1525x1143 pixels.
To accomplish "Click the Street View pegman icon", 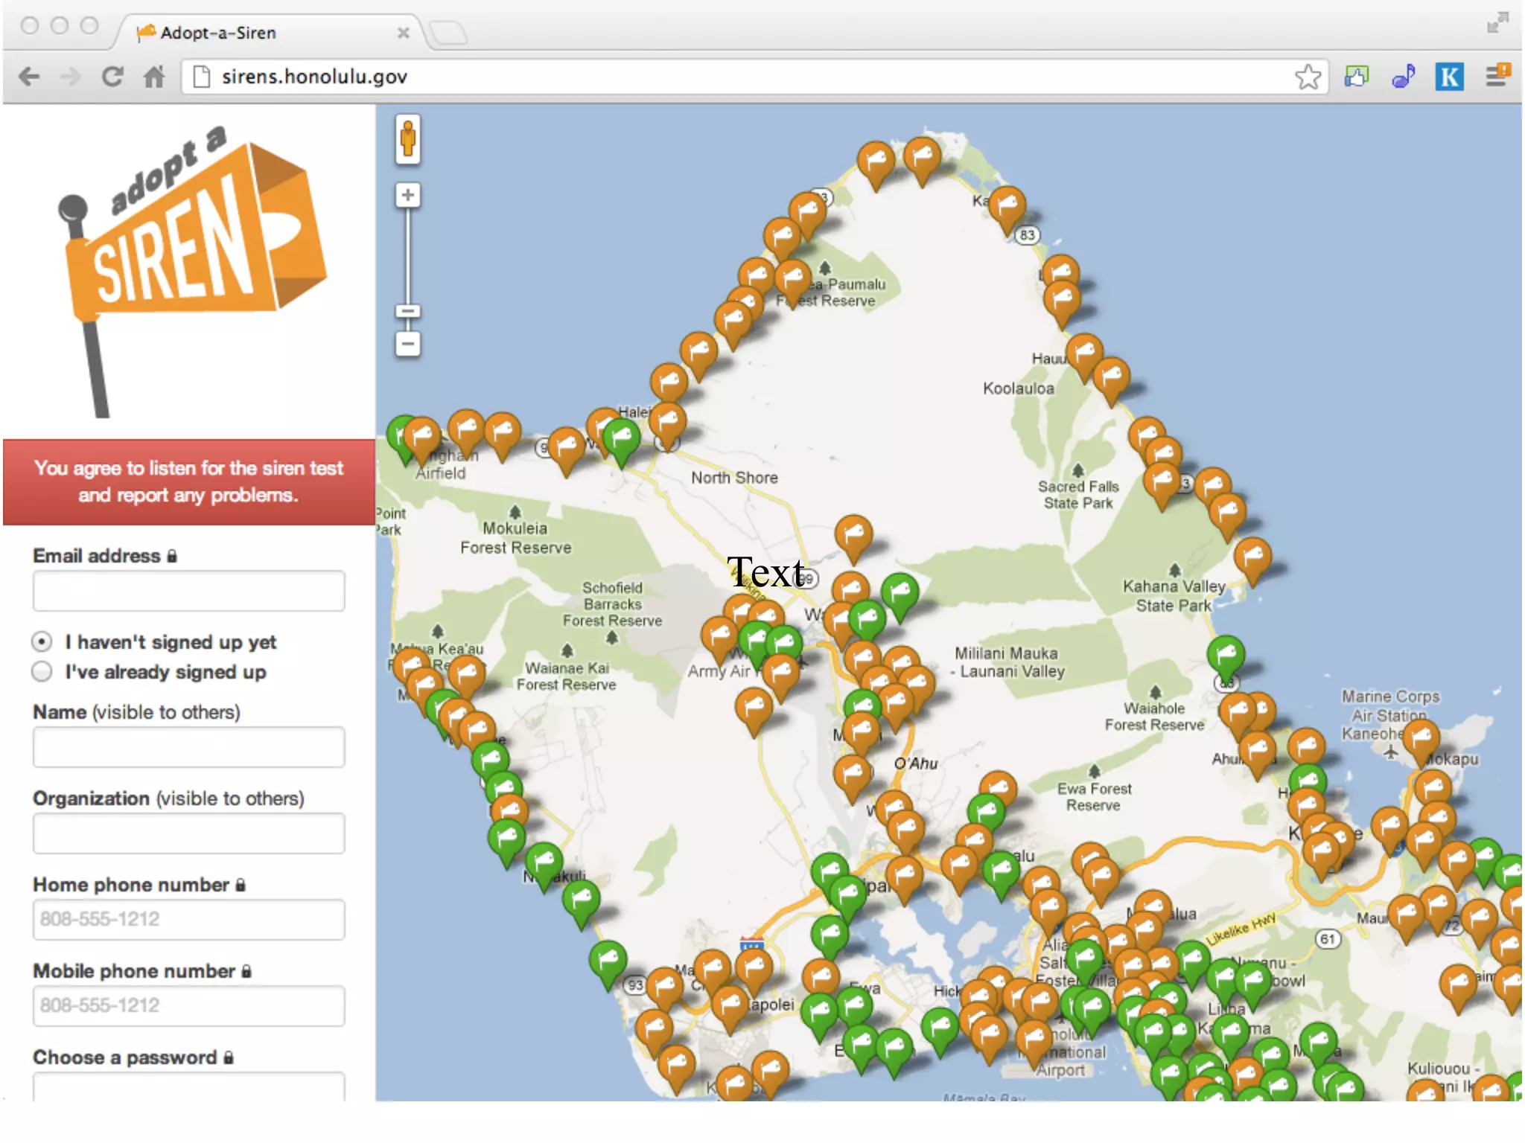I will (407, 139).
